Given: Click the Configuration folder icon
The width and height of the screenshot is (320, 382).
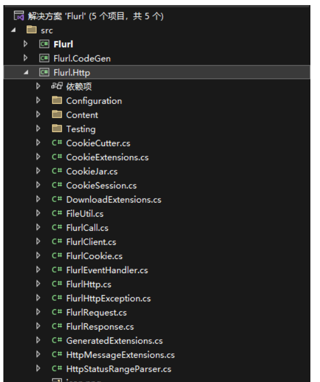Looking at the screenshot, I should point(57,100).
